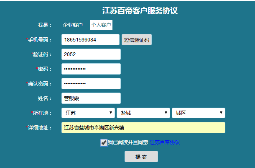The image size is (255, 168).
Task: Click the 确认密码 label text
Action: [x=40, y=84]
